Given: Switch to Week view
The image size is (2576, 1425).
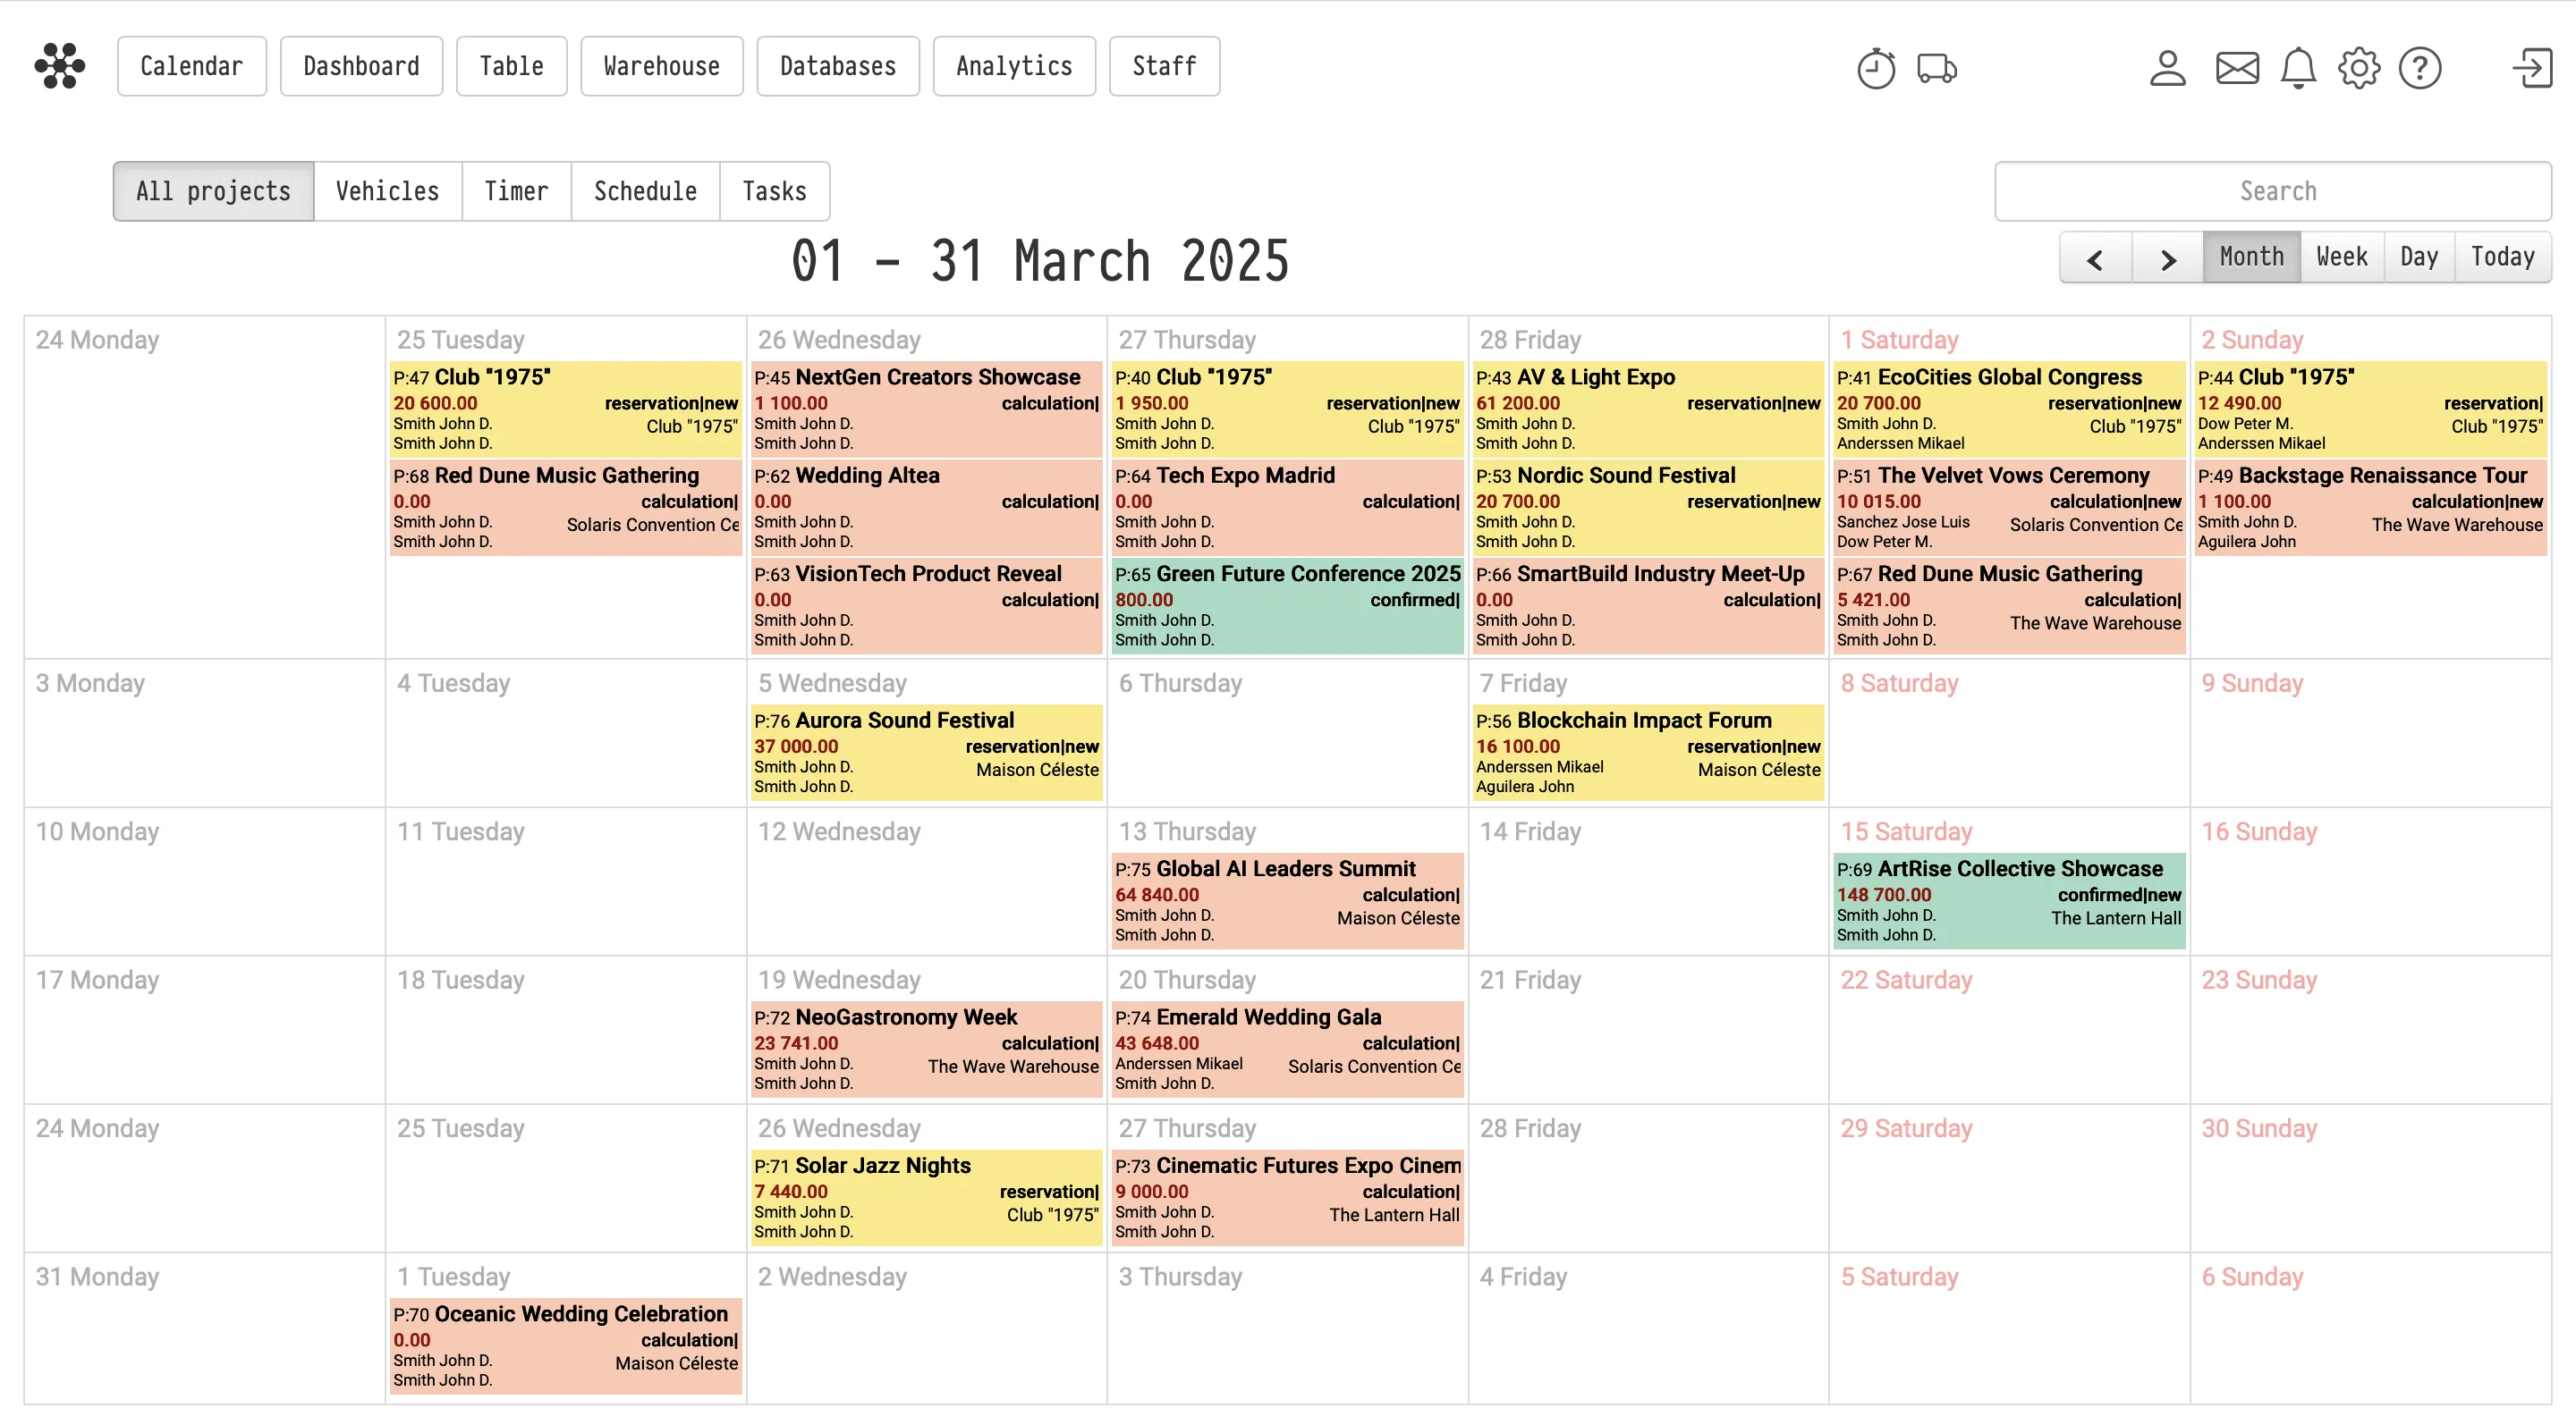Looking at the screenshot, I should (2342, 257).
